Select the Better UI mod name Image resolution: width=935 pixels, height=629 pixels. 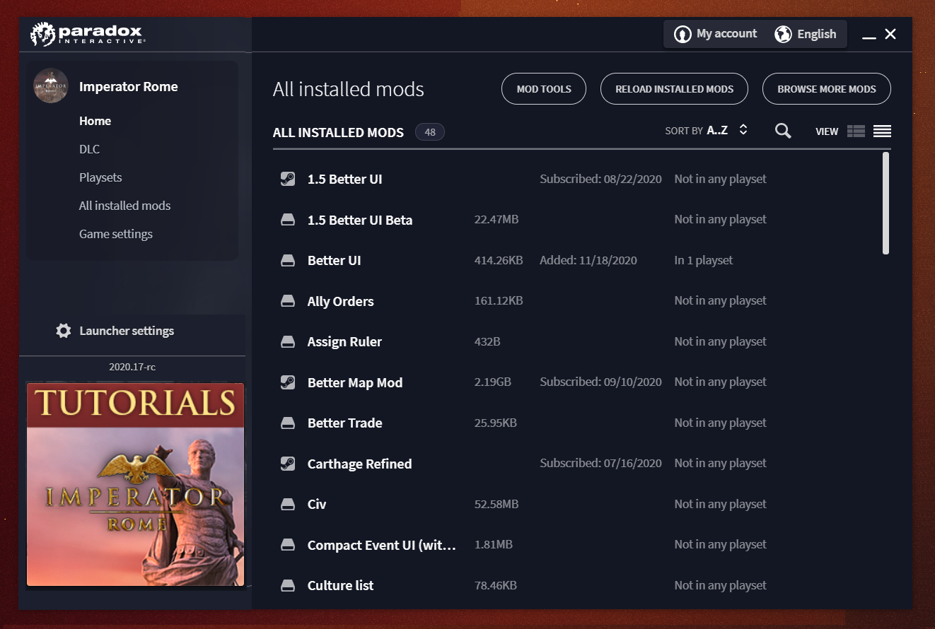coord(334,261)
